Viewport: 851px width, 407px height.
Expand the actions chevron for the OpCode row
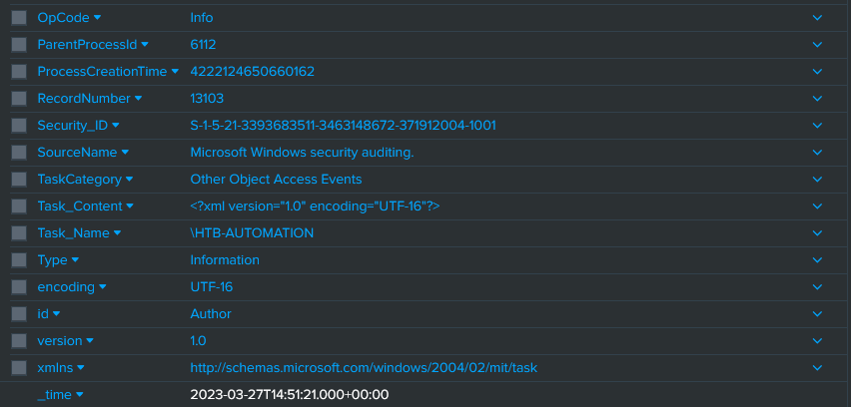click(x=817, y=18)
